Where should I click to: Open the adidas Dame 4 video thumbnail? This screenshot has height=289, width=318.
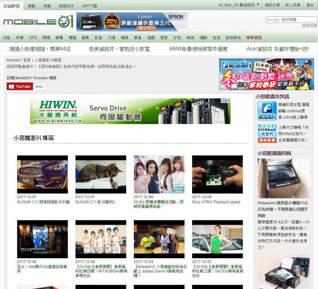coord(159,239)
